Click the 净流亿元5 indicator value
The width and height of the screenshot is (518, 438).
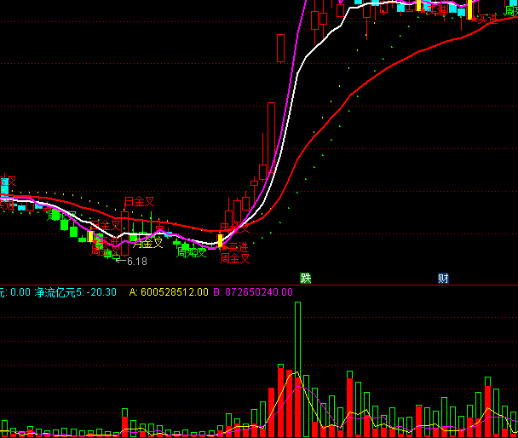[x=75, y=292]
